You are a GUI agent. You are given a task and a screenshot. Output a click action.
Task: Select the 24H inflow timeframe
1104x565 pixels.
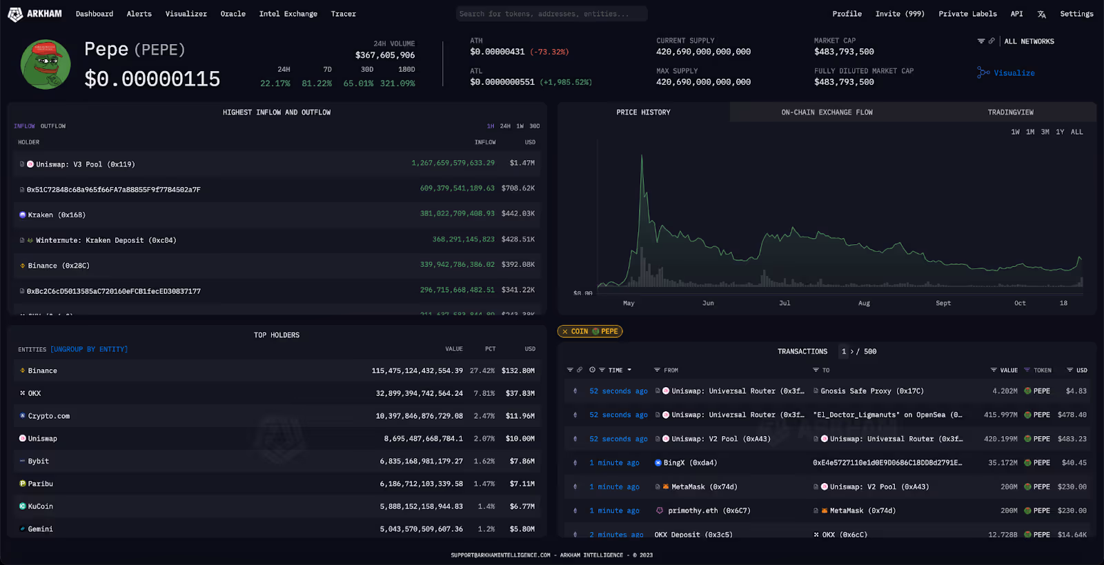tap(505, 126)
